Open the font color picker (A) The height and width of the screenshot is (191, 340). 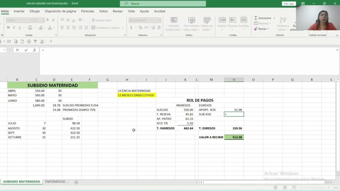[50, 28]
